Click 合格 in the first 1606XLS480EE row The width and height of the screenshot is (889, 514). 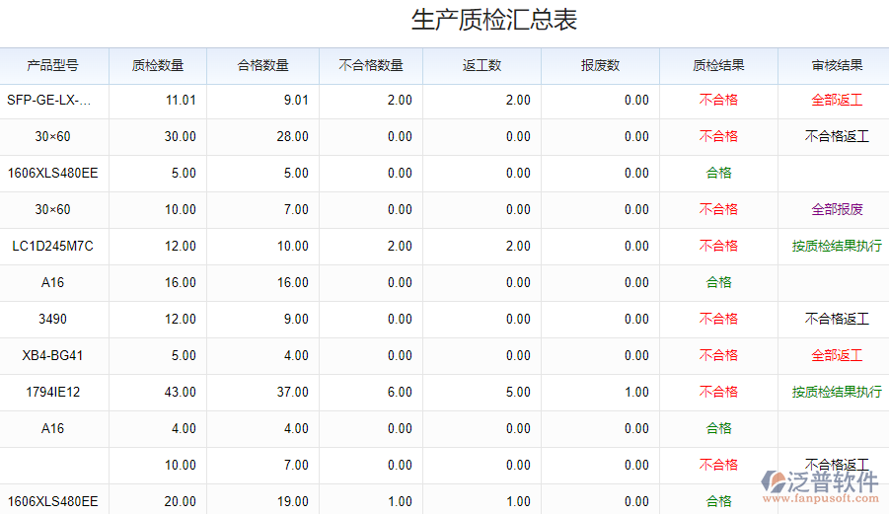[x=718, y=174]
